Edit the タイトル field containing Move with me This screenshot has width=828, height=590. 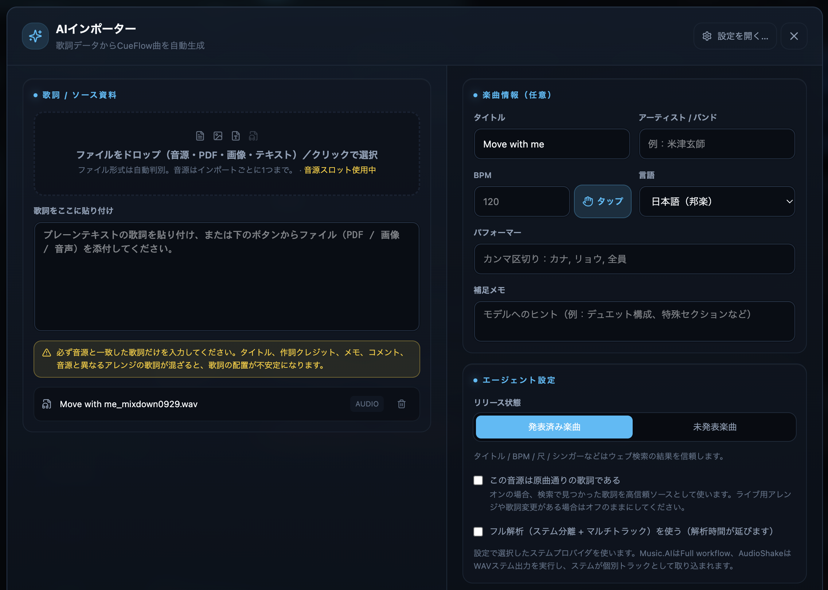552,144
